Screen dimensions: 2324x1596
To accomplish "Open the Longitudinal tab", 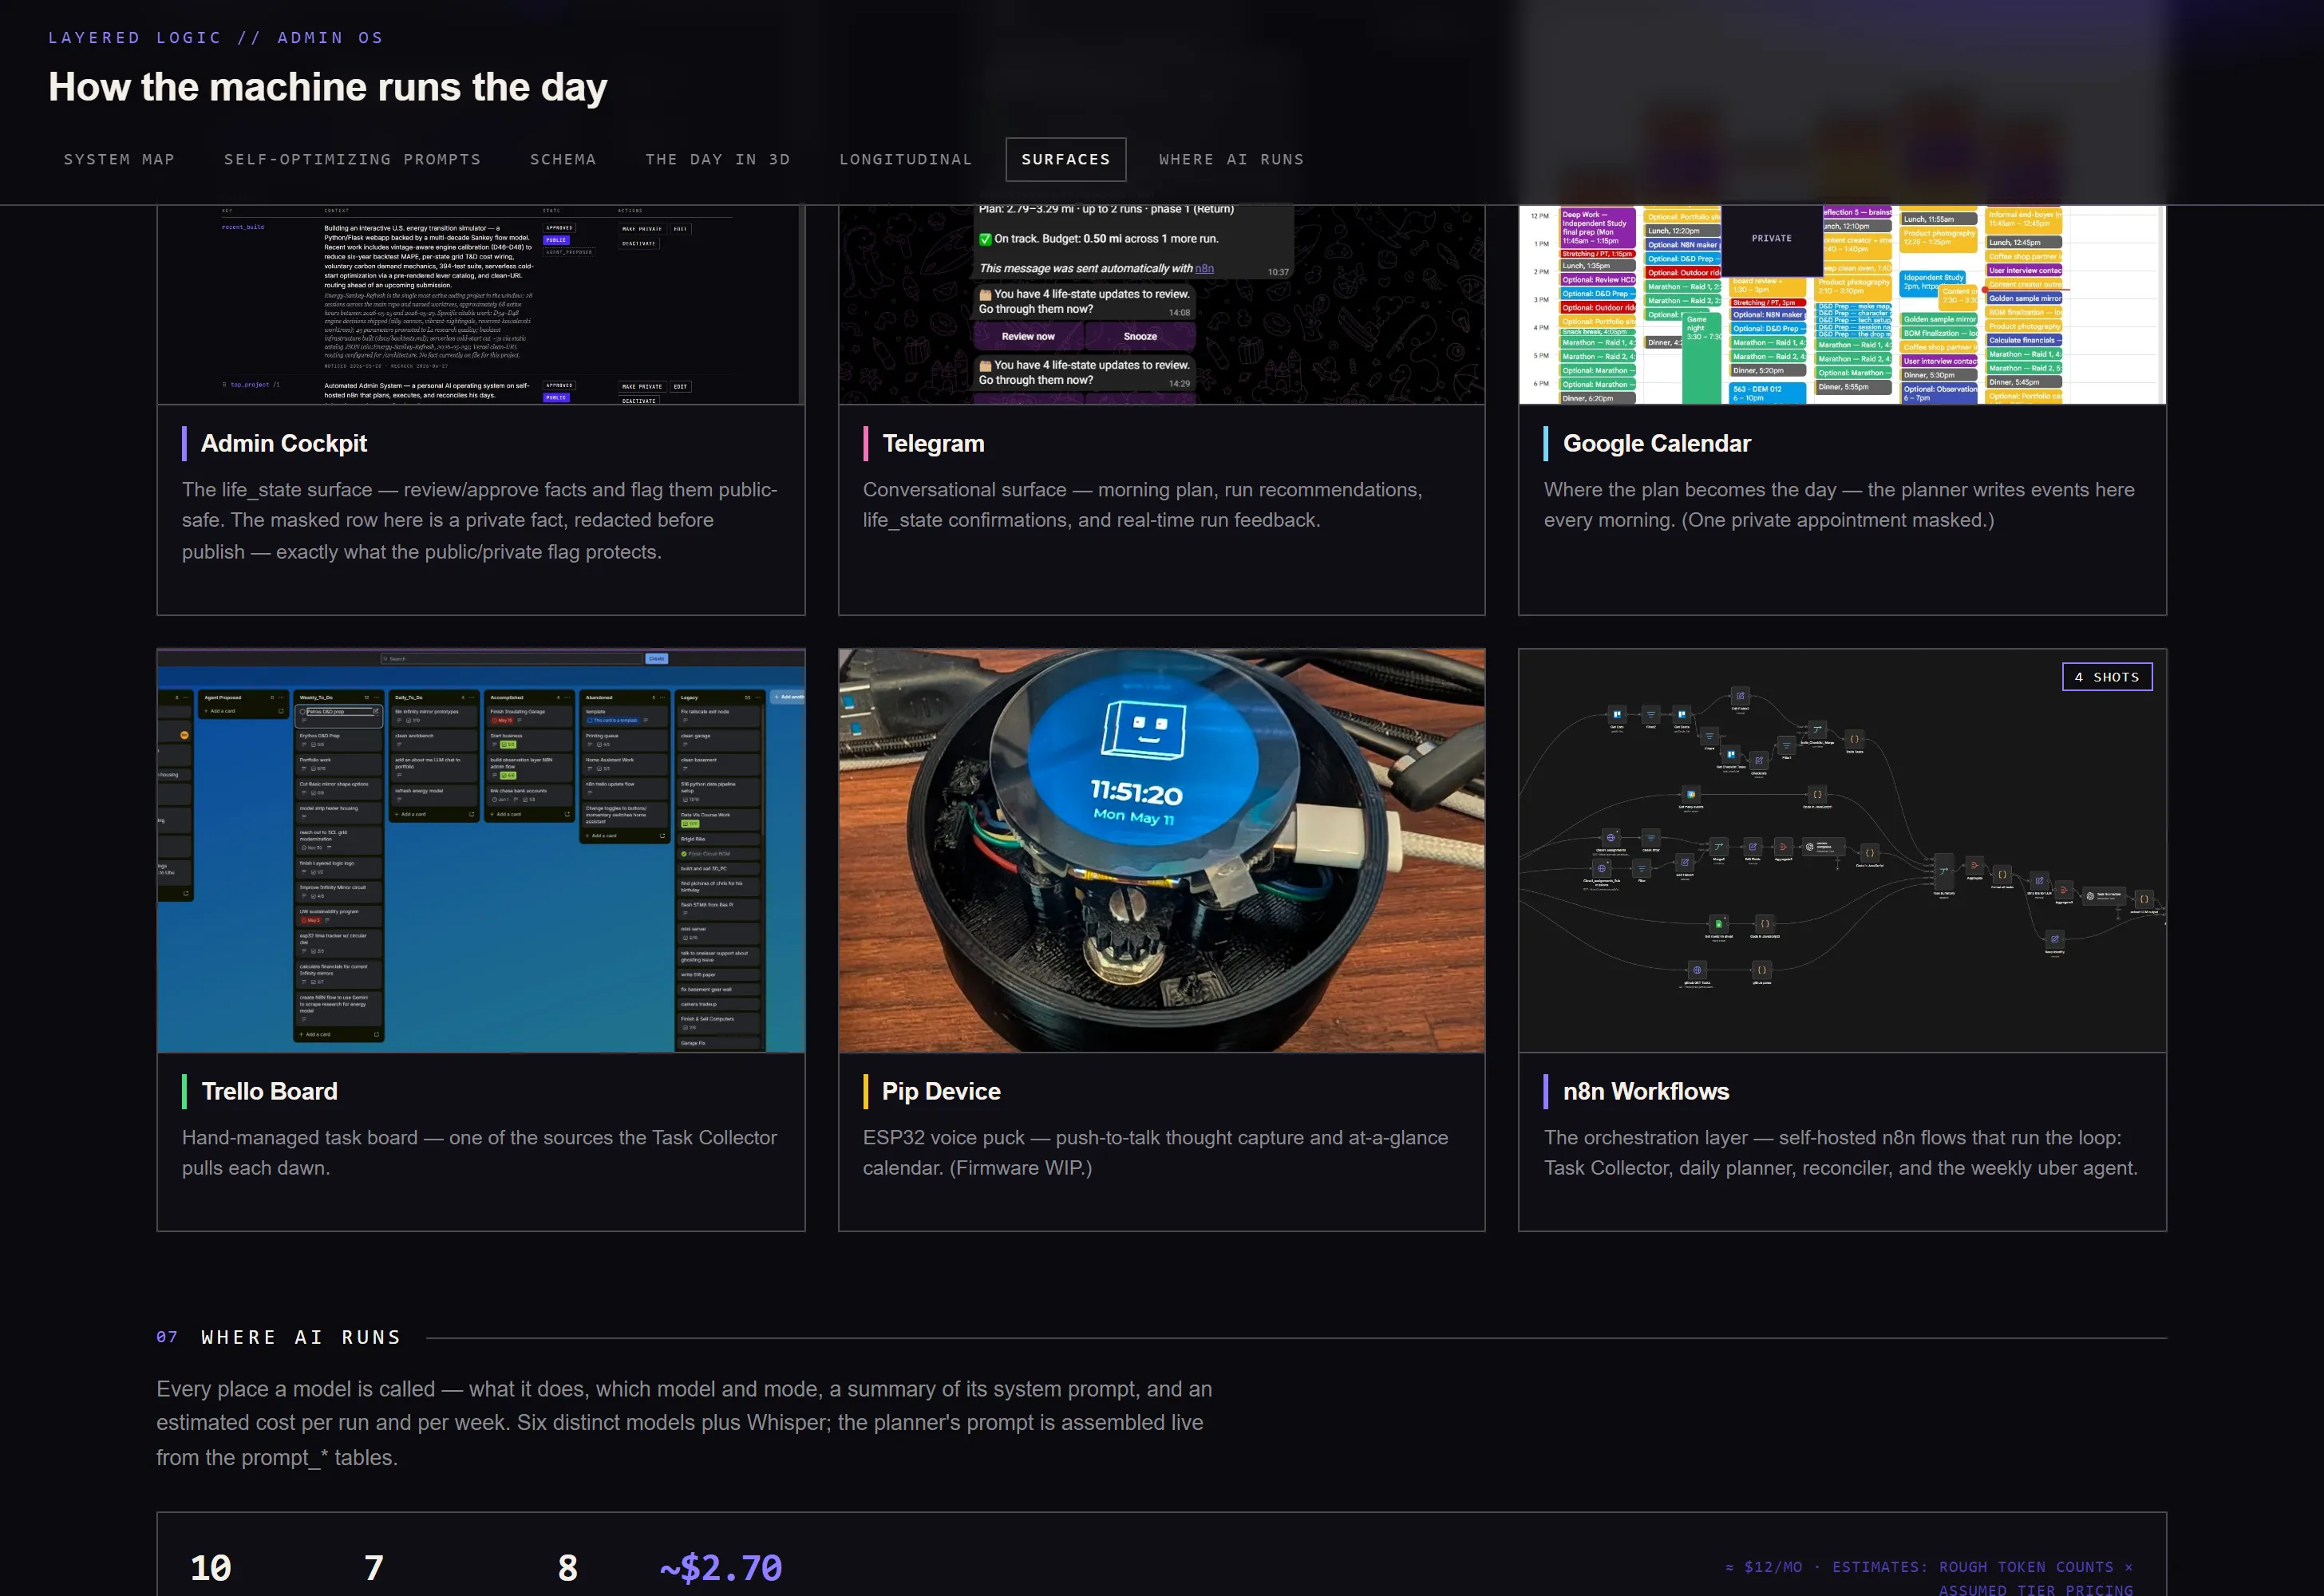I will click(x=905, y=159).
